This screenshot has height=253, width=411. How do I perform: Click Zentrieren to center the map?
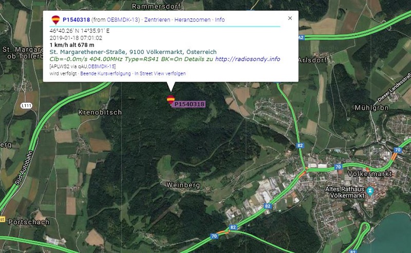coord(157,20)
